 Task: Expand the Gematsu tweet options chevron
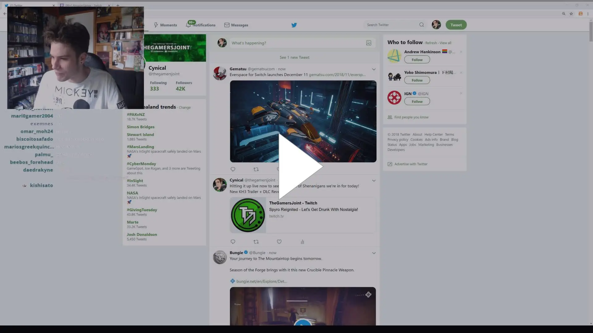(x=374, y=69)
